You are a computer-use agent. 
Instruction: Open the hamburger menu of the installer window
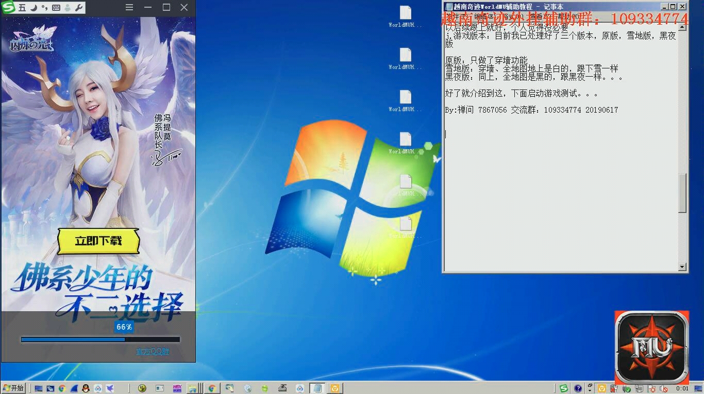(129, 8)
